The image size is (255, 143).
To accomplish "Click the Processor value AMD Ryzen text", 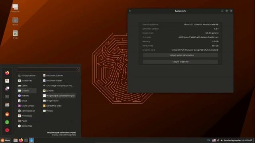I will 198,37.
